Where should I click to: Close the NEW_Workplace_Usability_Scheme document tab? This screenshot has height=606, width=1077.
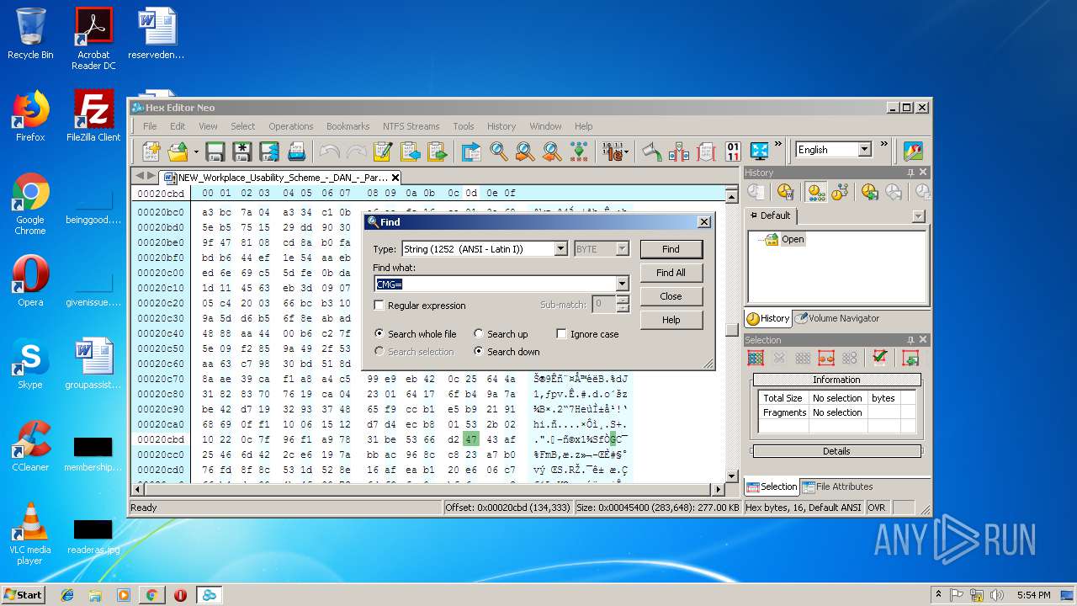[395, 178]
